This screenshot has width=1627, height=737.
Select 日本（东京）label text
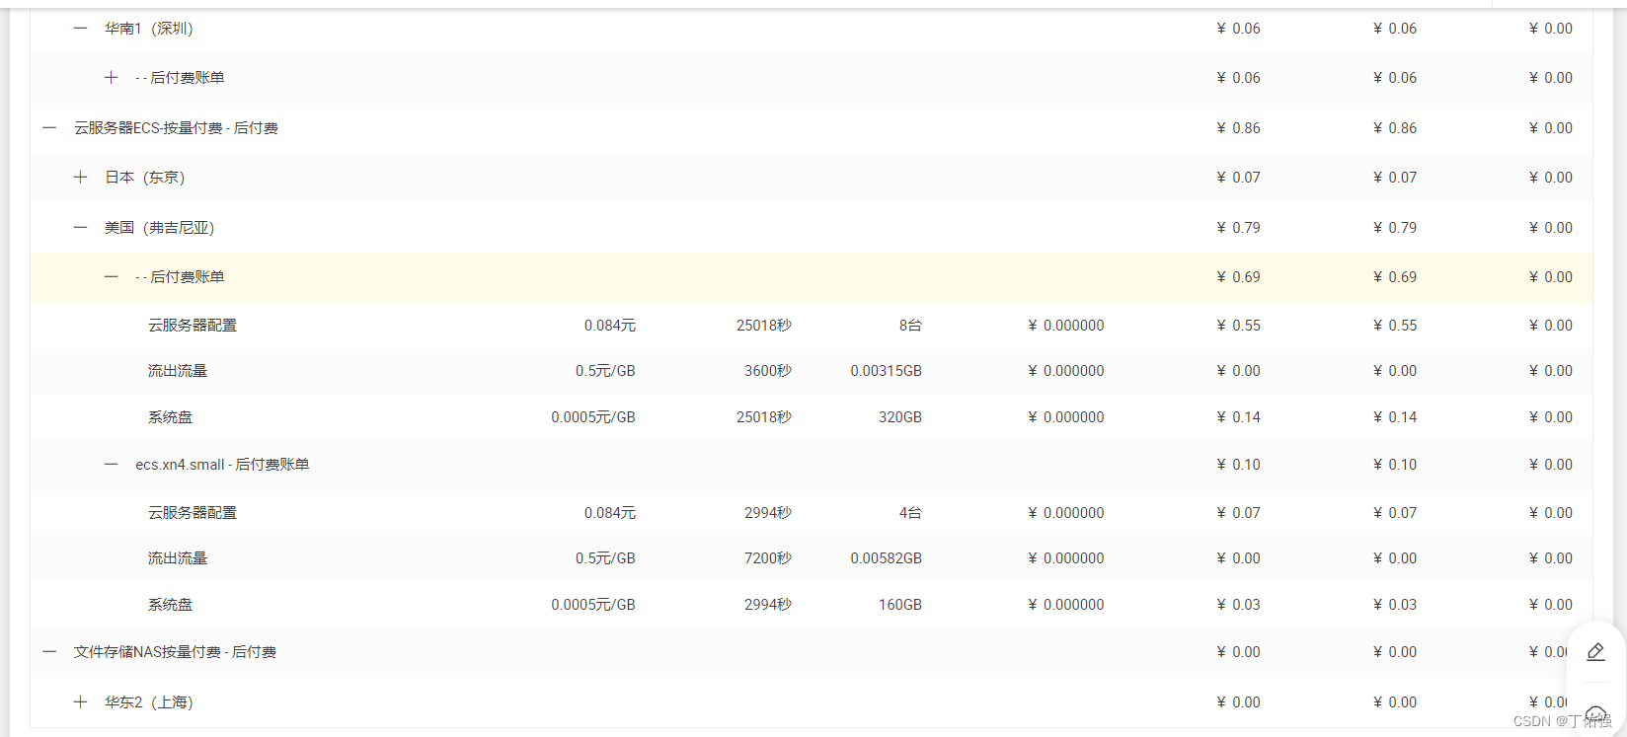(144, 178)
